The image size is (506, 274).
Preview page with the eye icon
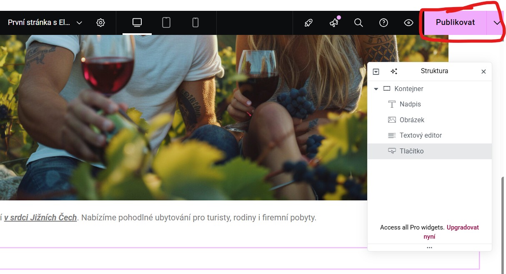coord(408,23)
